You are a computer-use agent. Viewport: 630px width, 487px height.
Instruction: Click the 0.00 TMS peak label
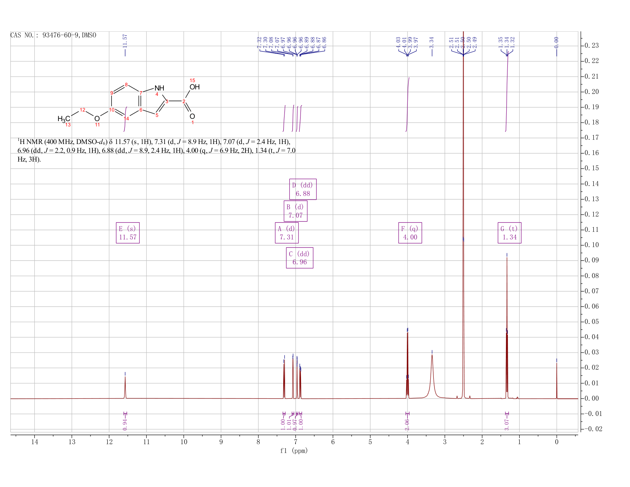pos(556,42)
